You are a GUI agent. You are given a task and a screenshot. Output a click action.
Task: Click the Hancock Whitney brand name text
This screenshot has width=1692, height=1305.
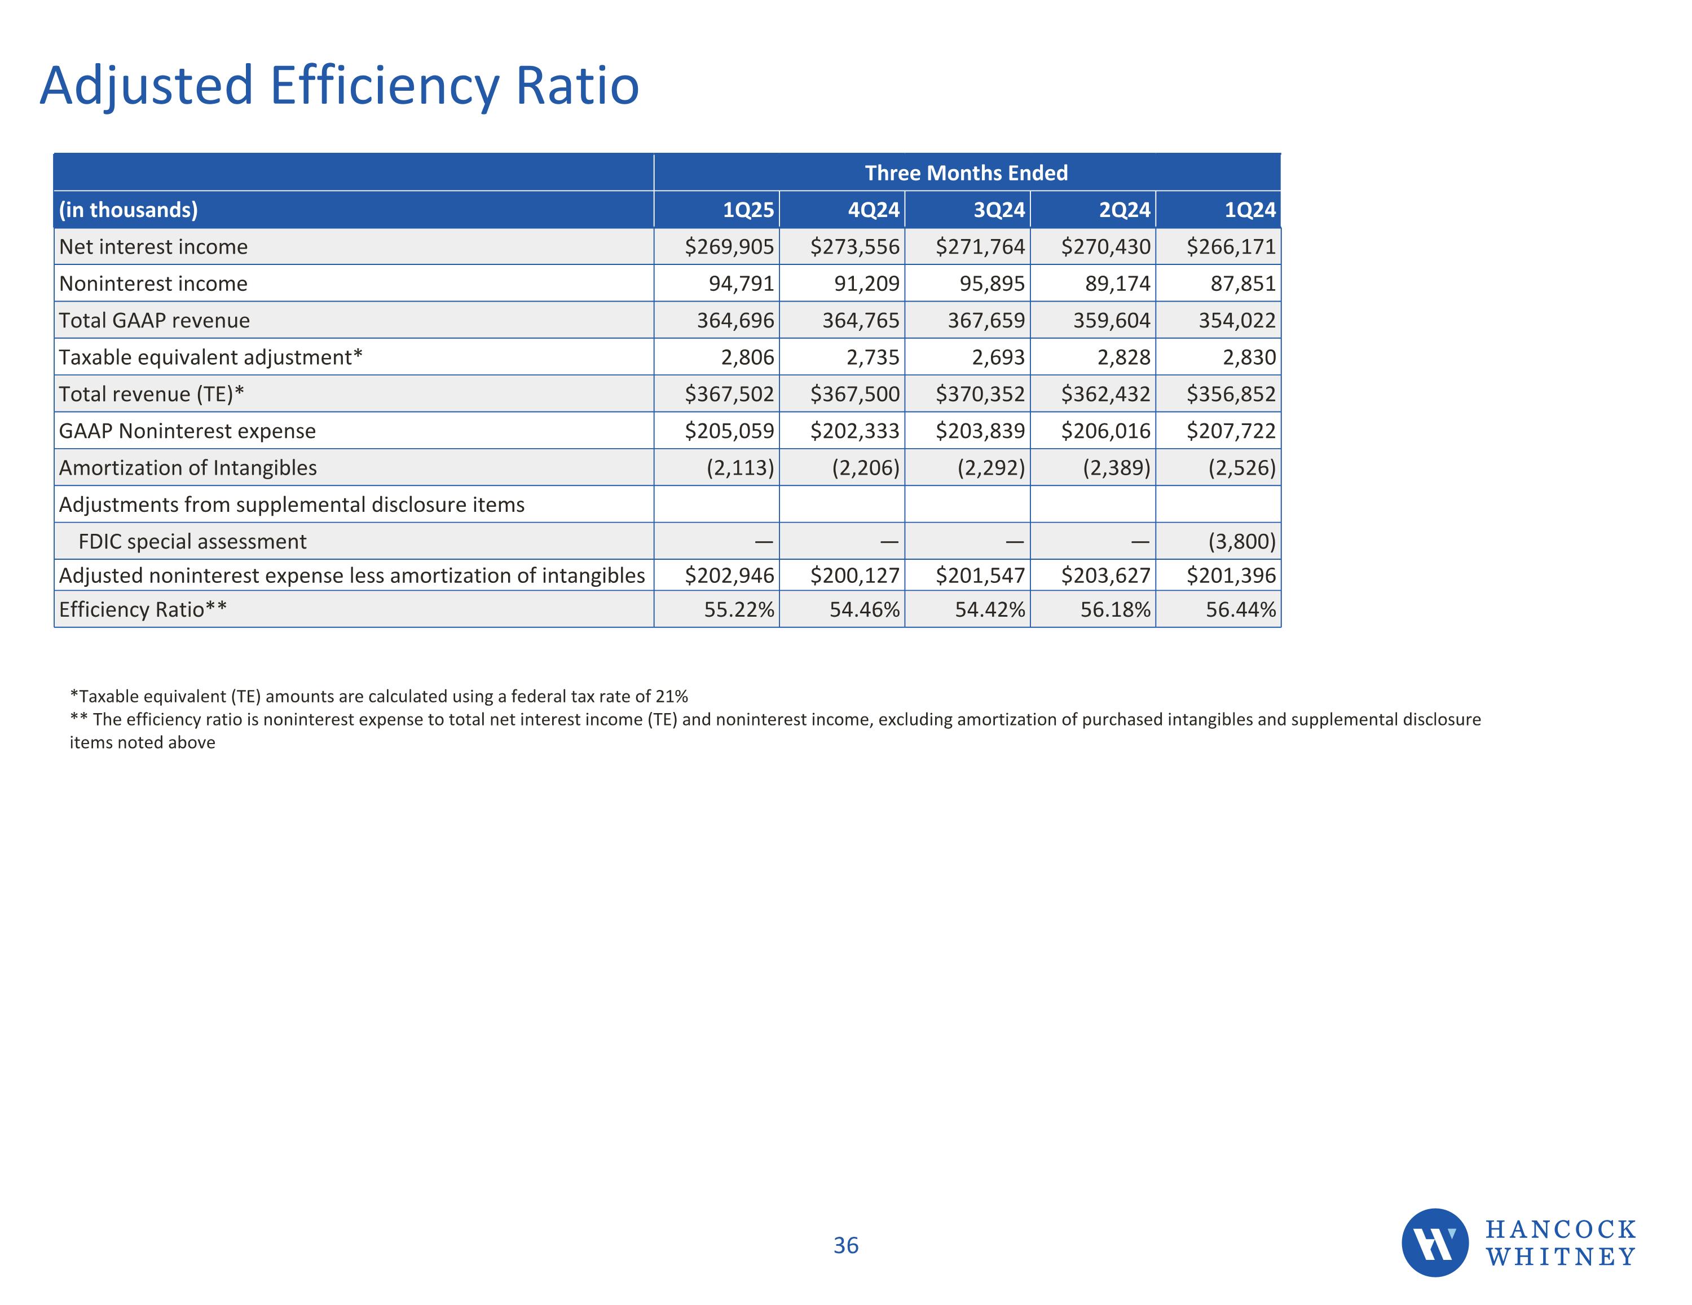pos(1560,1243)
